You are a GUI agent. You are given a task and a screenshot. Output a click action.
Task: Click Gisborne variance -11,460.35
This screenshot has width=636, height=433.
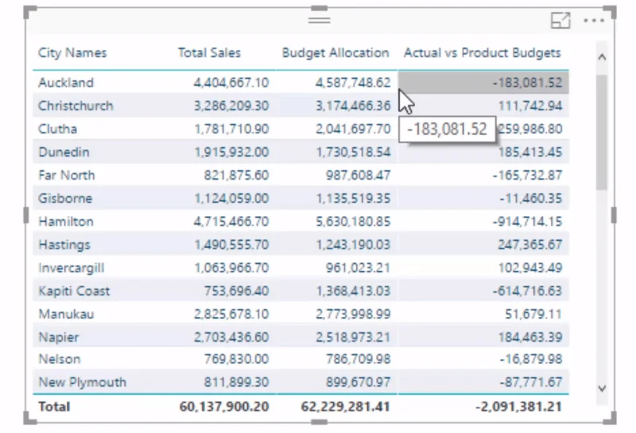[x=531, y=199]
